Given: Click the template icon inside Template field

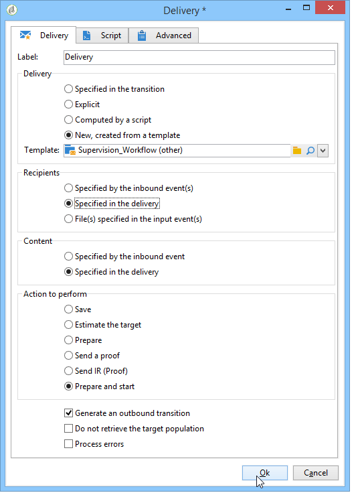Looking at the screenshot, I should pos(70,150).
